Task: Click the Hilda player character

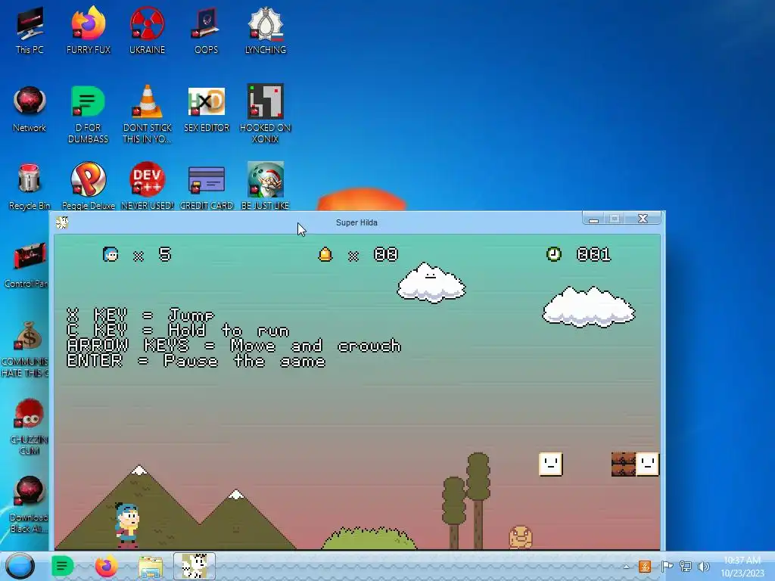Action: pos(127,526)
